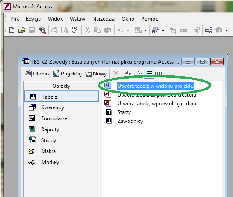
Task: Select the Zawodnicy table
Action: 130,121
